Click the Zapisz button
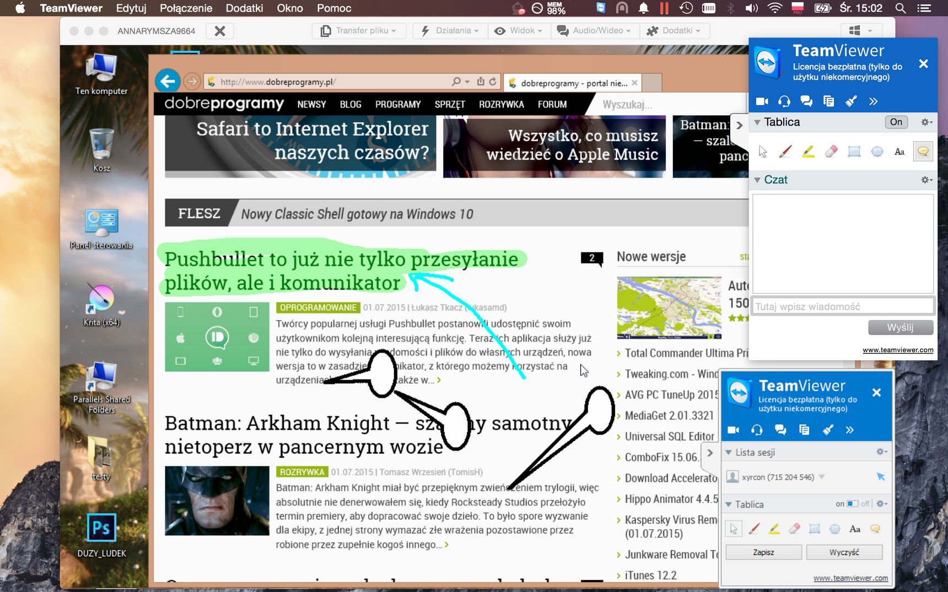 tap(763, 552)
